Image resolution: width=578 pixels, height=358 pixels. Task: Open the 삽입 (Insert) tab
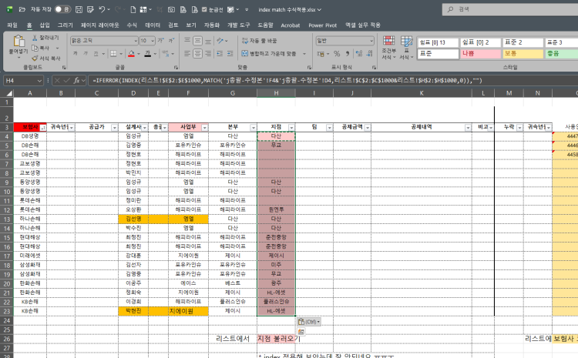(45, 25)
